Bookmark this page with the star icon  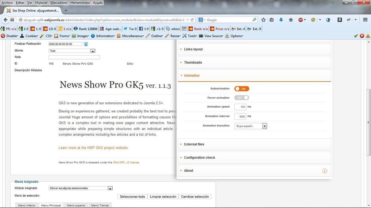(263, 20)
